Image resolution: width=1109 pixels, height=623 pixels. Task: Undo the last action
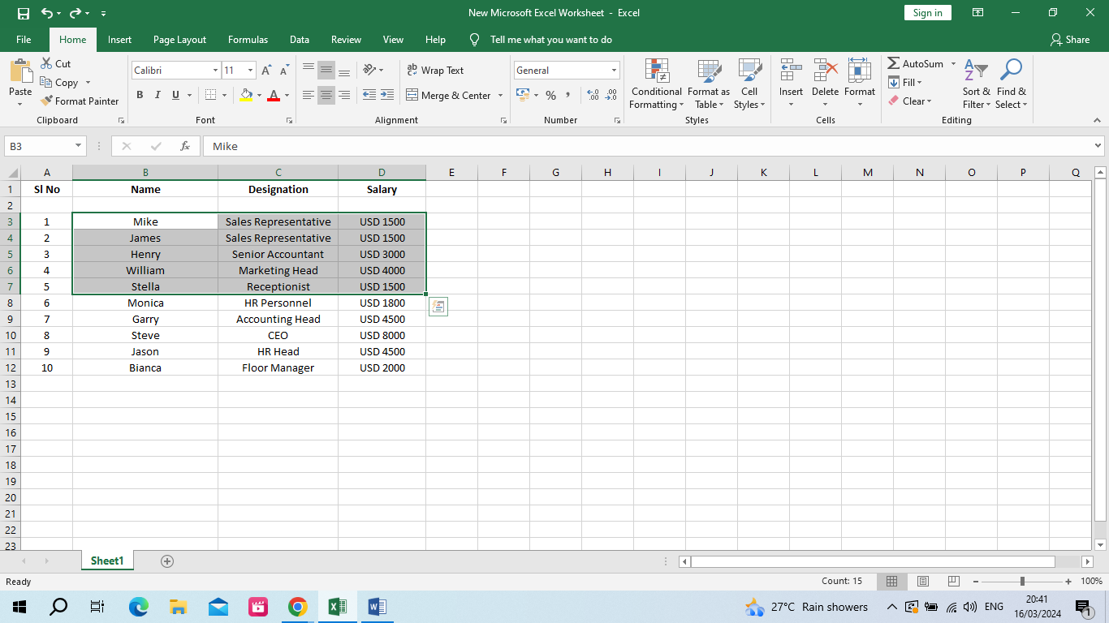[x=47, y=13]
